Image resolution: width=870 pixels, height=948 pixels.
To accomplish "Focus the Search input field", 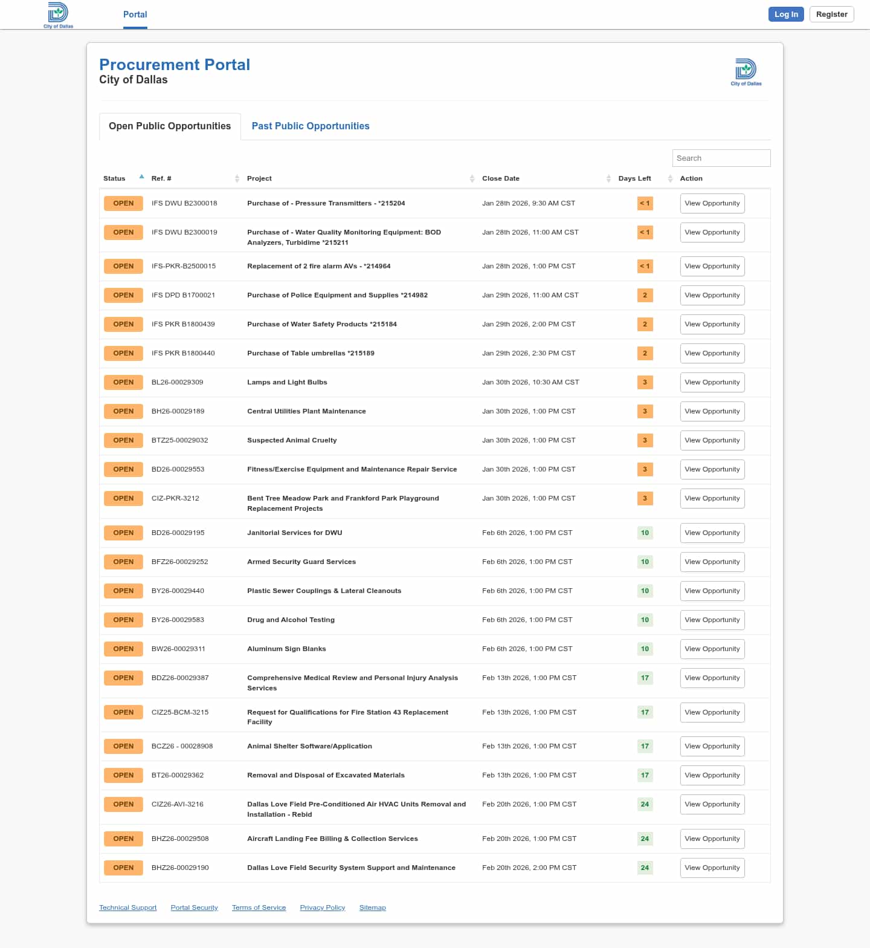I will [x=721, y=158].
